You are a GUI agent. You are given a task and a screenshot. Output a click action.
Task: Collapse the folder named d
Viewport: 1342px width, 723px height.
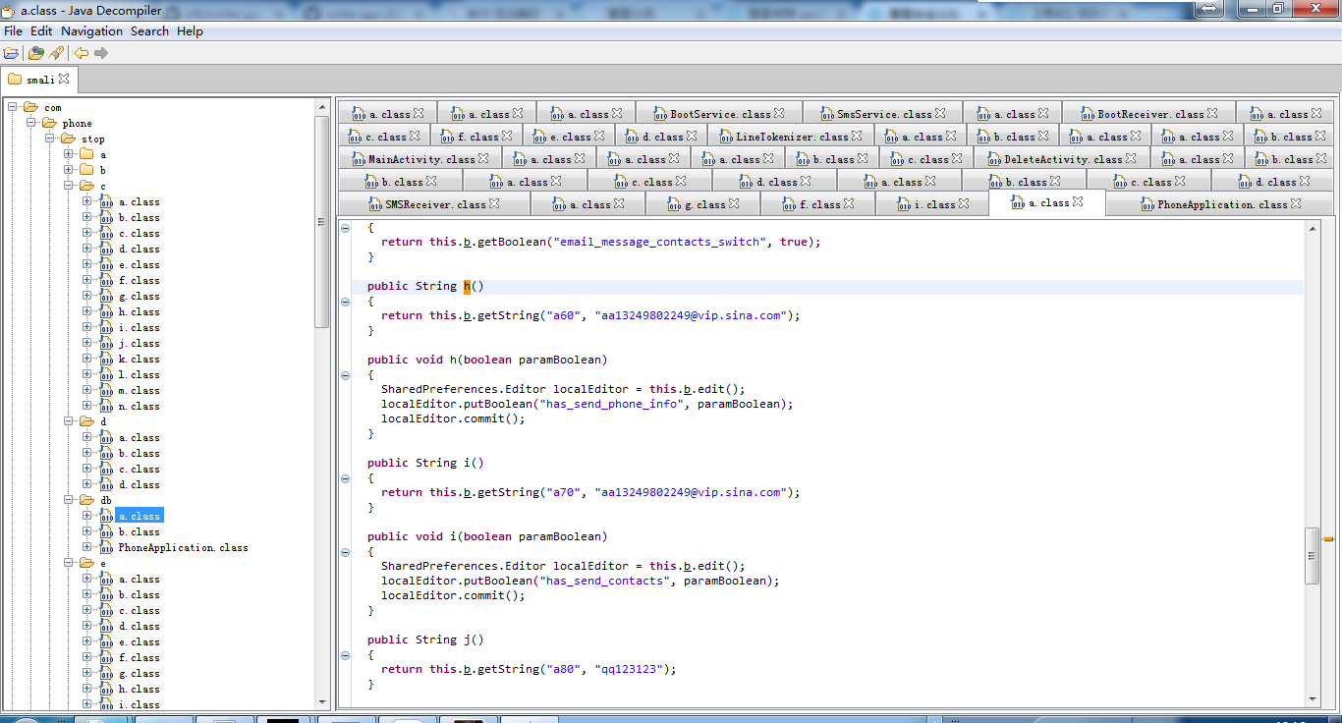(69, 421)
